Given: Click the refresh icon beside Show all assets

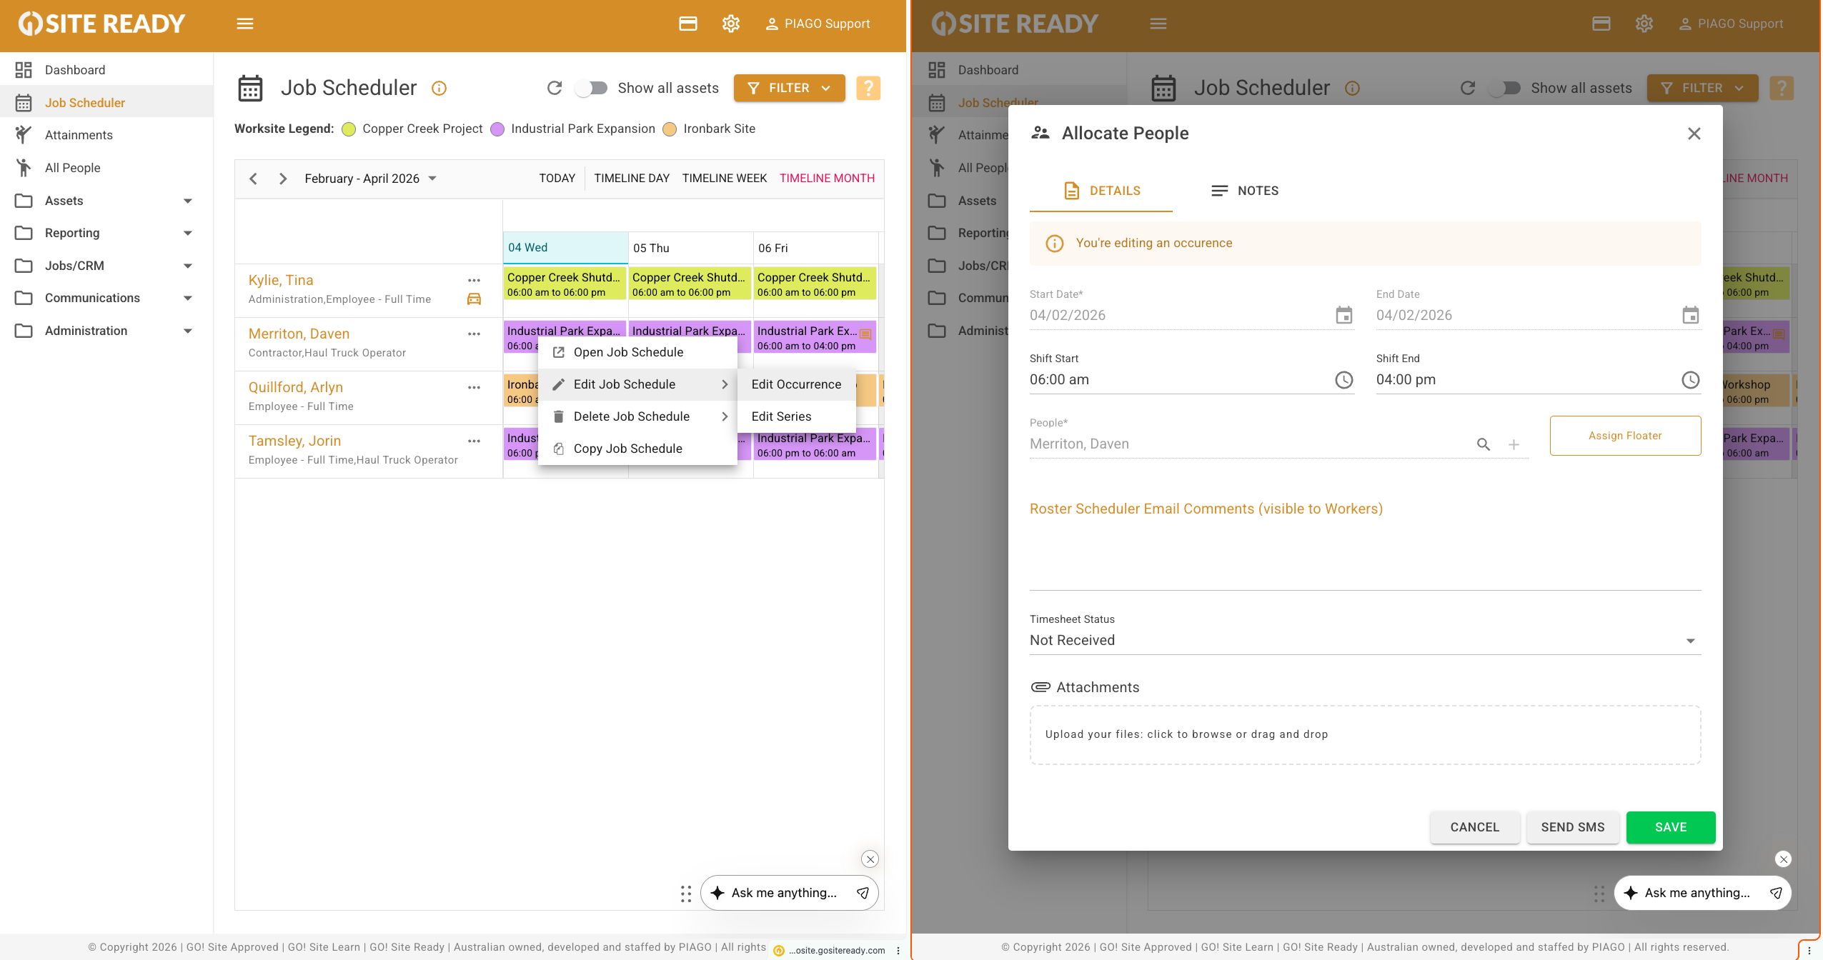Looking at the screenshot, I should [555, 88].
